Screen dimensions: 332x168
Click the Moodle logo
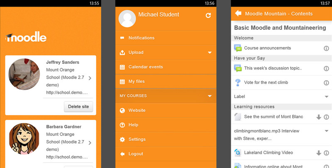[26, 37]
